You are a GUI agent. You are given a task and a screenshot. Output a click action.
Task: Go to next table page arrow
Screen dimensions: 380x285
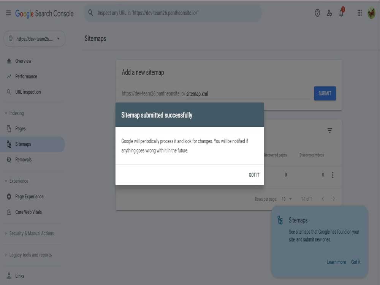[x=334, y=199]
